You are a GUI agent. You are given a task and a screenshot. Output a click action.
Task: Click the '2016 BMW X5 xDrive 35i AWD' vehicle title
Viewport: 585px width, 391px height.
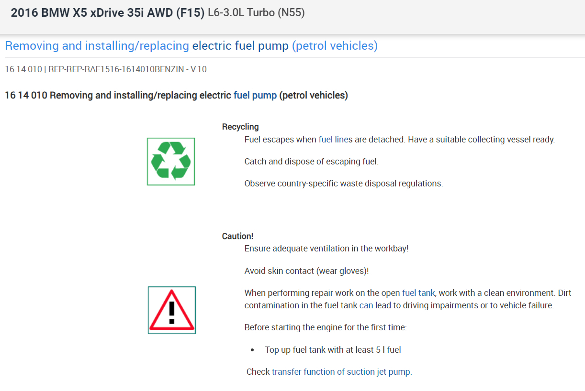pyautogui.click(x=108, y=13)
